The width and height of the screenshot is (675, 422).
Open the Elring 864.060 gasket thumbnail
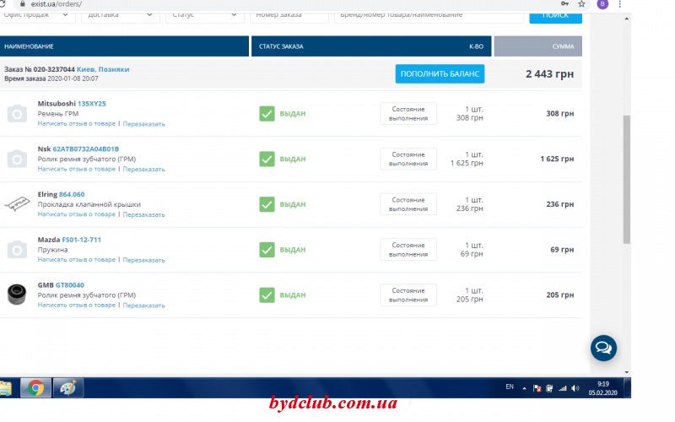tap(17, 203)
